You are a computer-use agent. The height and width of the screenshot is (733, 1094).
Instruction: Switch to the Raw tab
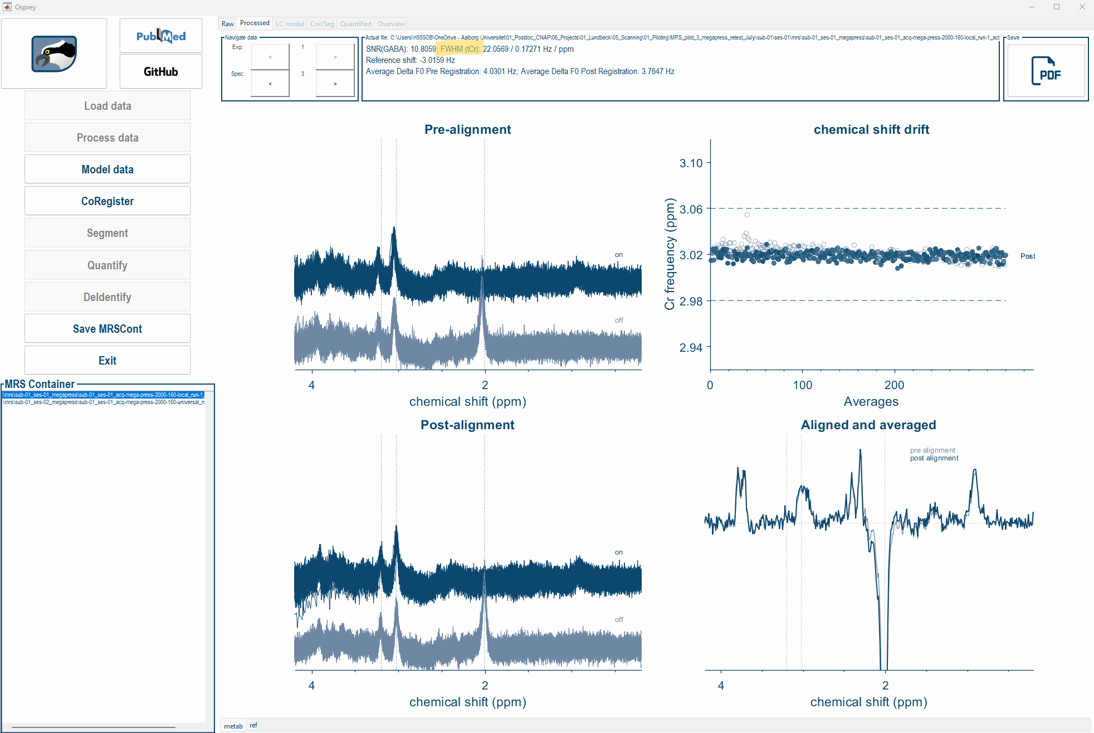point(228,23)
